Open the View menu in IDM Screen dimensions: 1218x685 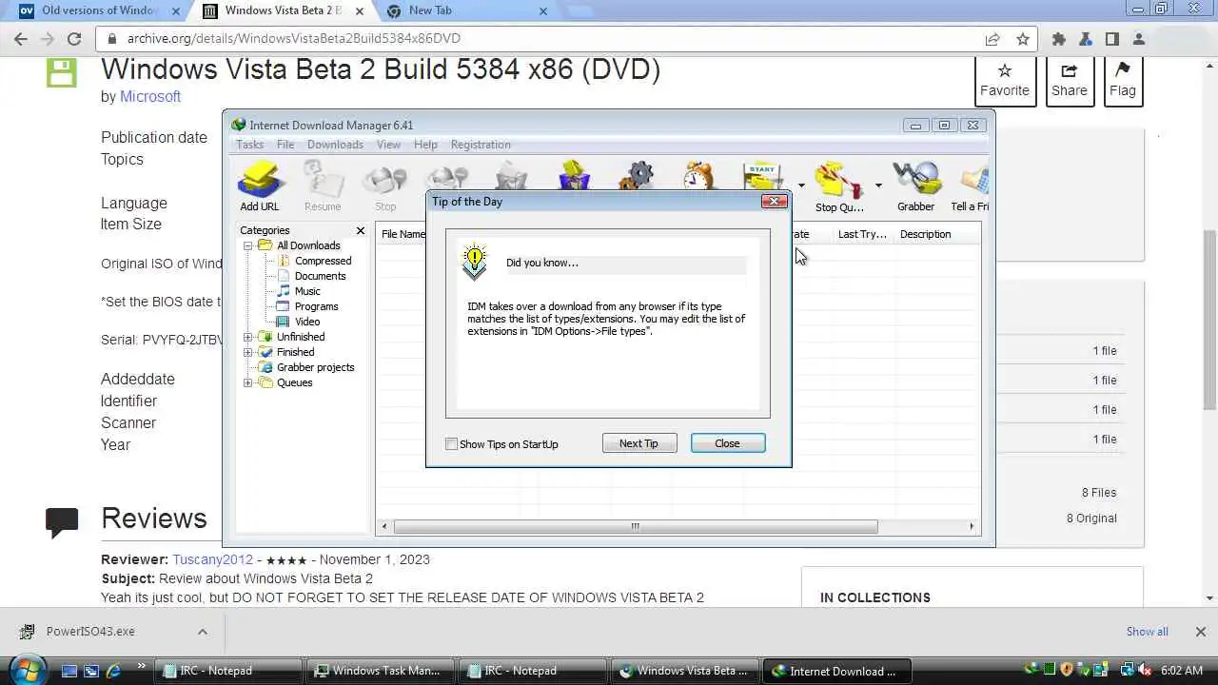(388, 145)
